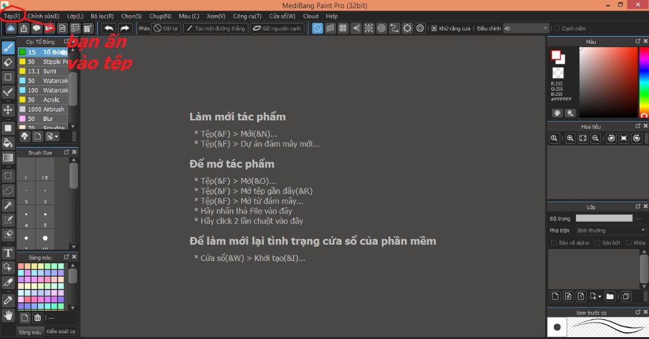This screenshot has height=339, width=649.
Task: Select the rectangular Selection tool
Action: tap(8, 176)
